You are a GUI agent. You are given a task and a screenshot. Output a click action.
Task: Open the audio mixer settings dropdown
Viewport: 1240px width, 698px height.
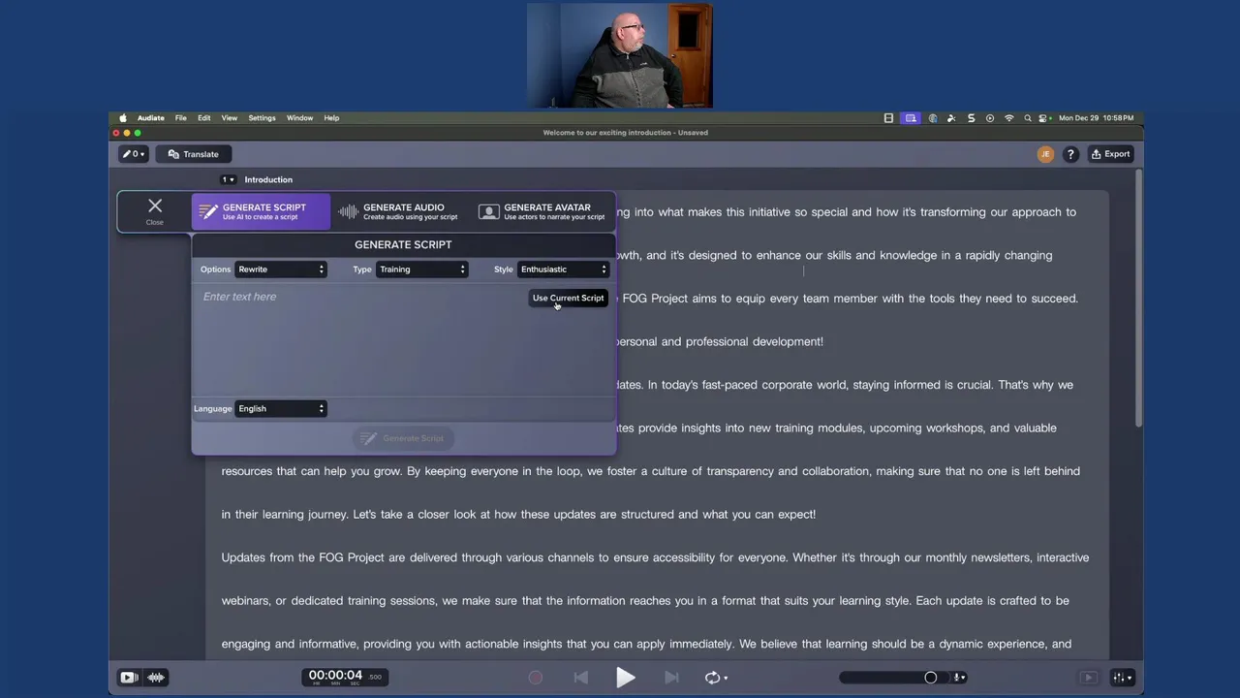1123,678
